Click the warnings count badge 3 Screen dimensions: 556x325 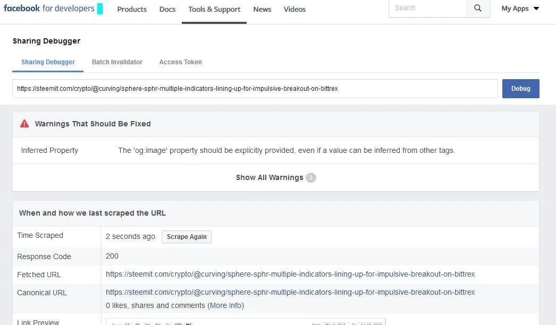tap(310, 178)
